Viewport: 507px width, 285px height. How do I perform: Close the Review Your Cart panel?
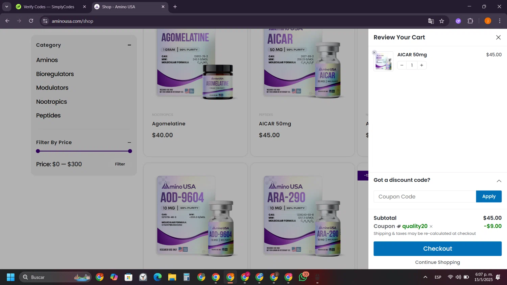pyautogui.click(x=498, y=37)
